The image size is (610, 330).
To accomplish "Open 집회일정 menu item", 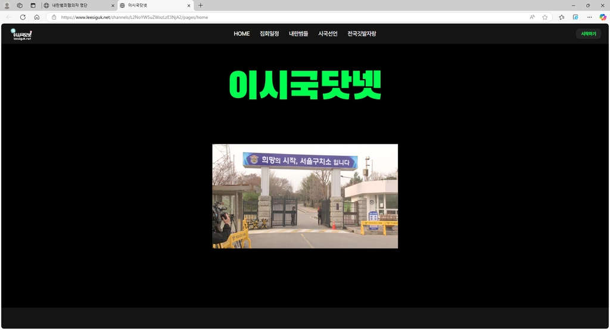I will click(269, 34).
